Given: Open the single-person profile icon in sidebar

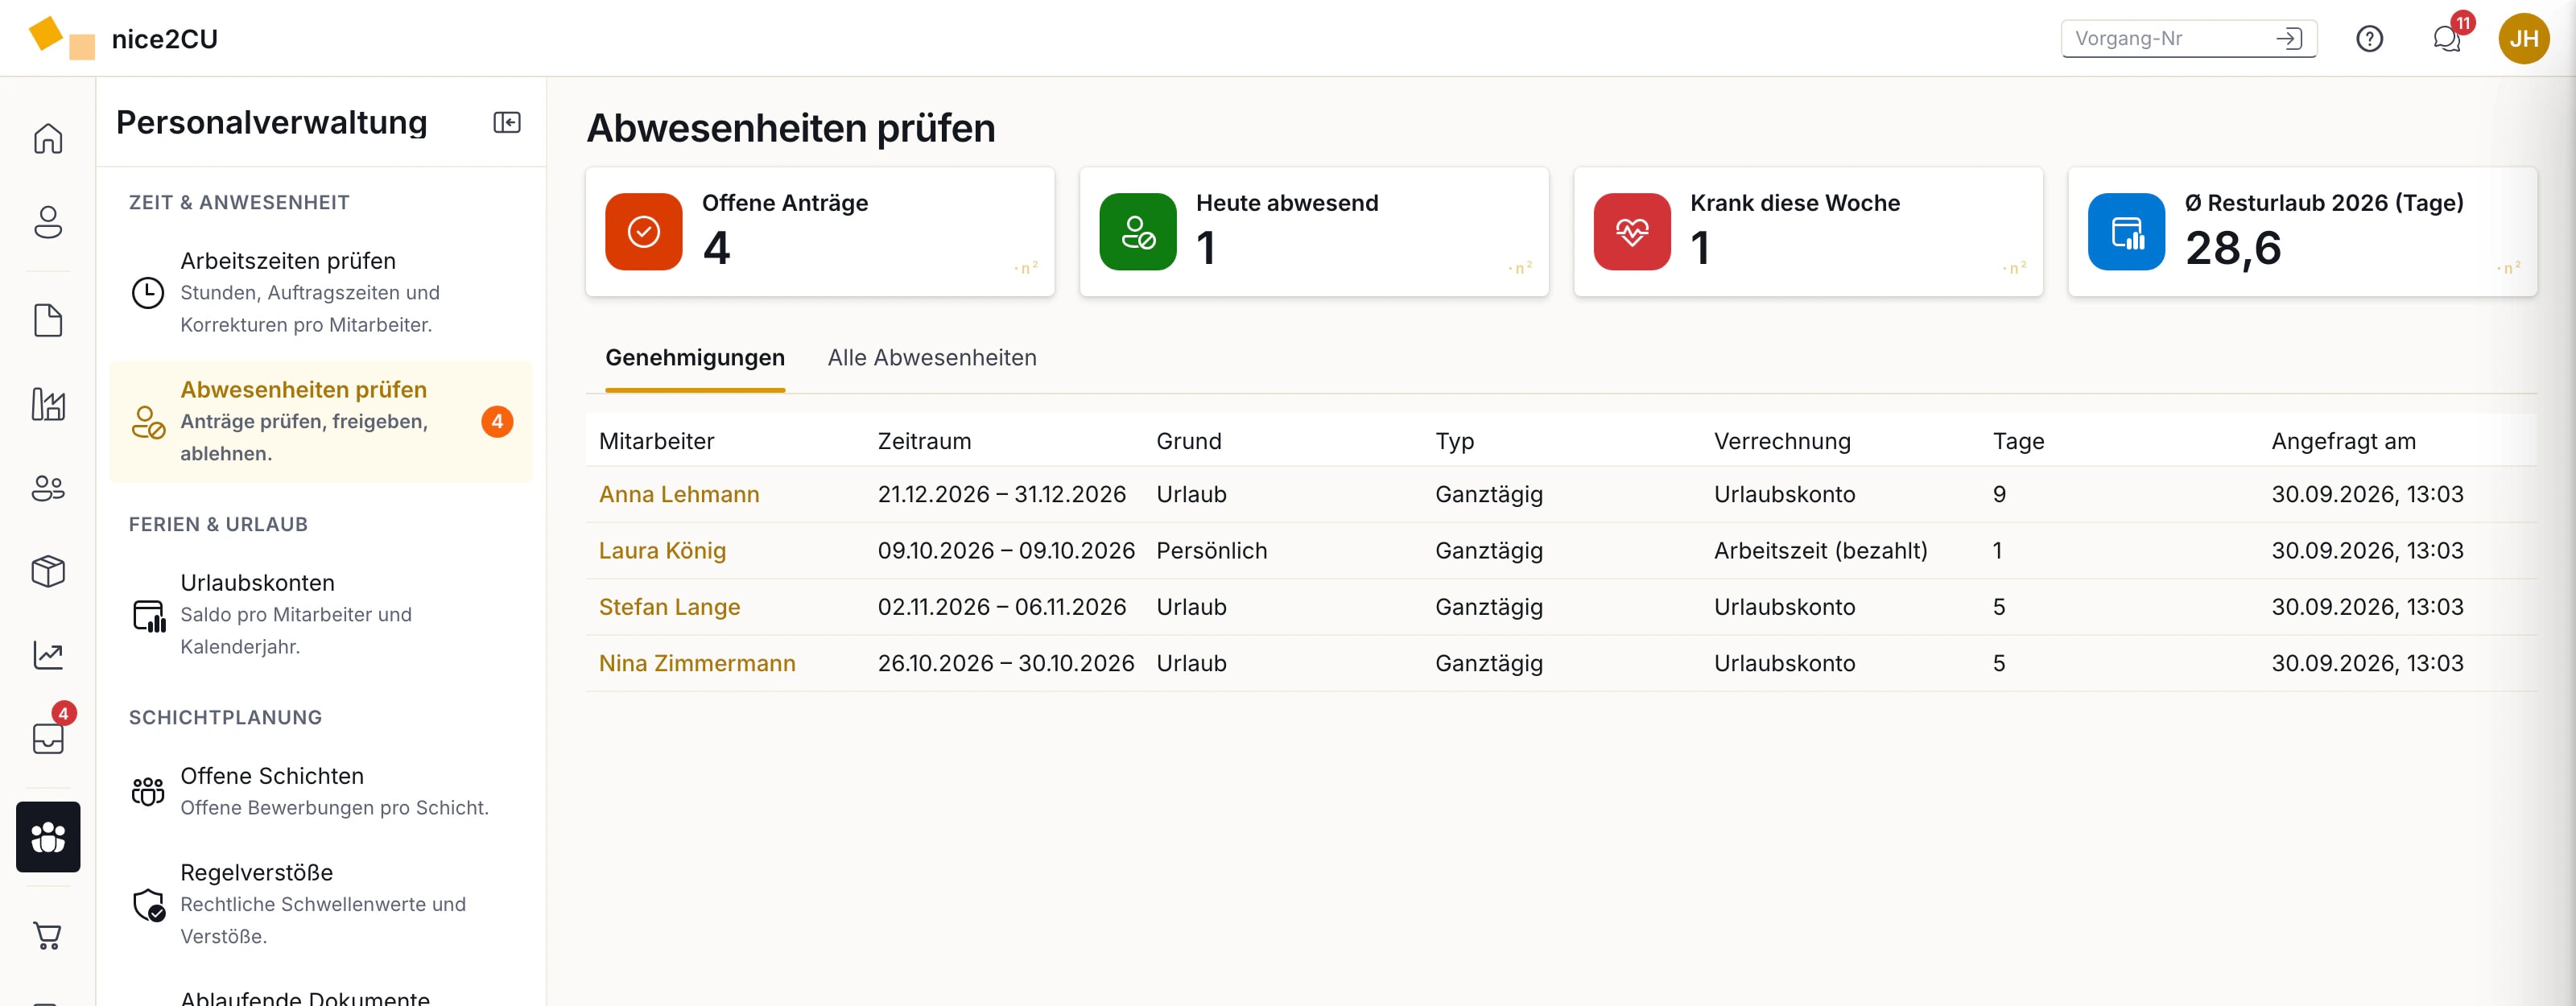Looking at the screenshot, I should (x=48, y=221).
